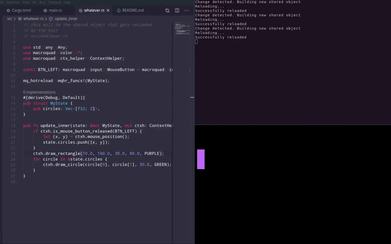The height and width of the screenshot is (244, 391).
Task: Open changes compare icon in editor toolbar
Action: click(167, 10)
